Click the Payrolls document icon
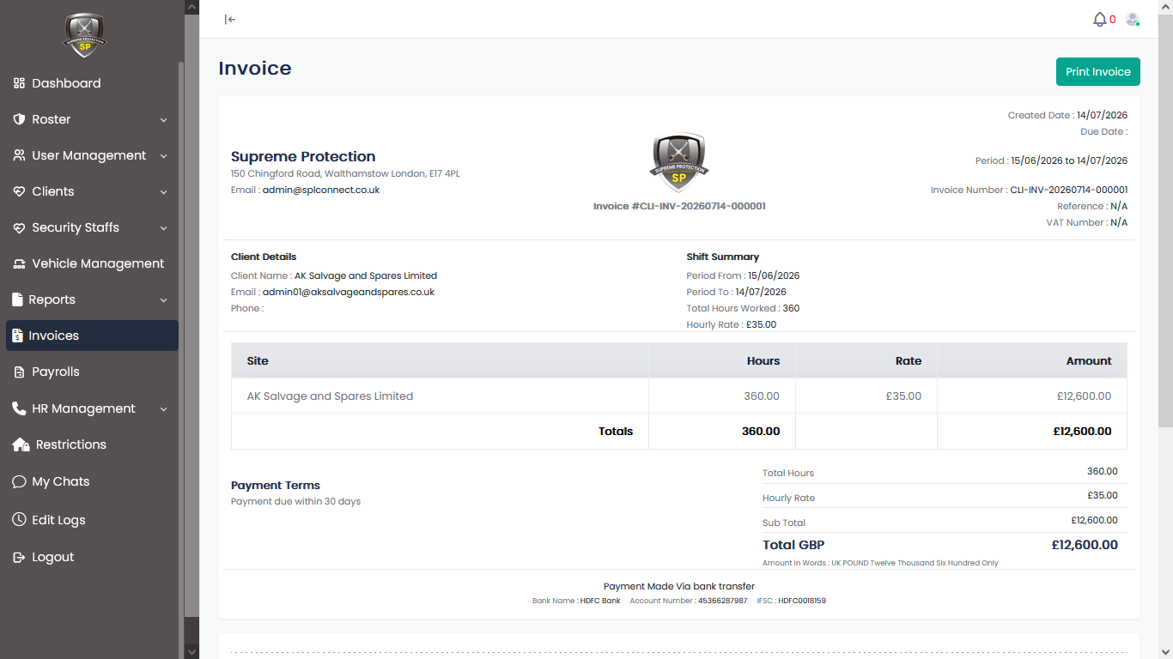This screenshot has height=659, width=1173. (19, 372)
